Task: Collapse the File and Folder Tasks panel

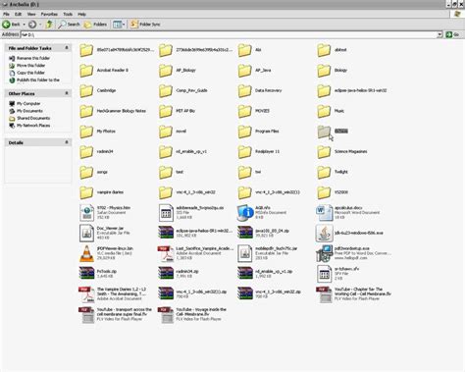Action: click(67, 48)
